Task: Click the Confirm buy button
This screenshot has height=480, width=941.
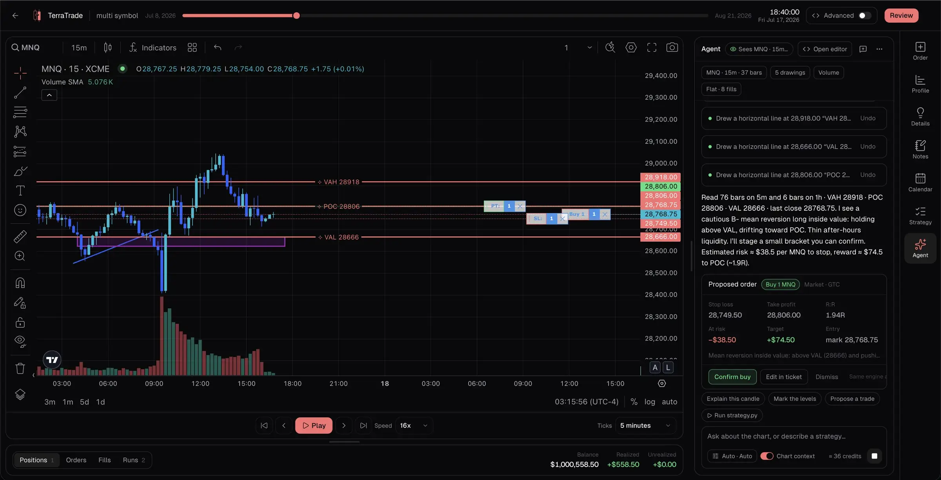Action: tap(732, 377)
